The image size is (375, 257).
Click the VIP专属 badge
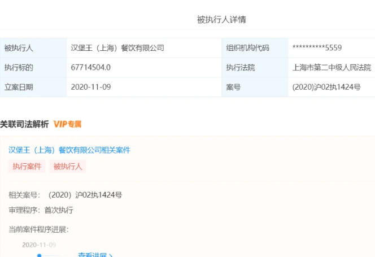tap(67, 124)
